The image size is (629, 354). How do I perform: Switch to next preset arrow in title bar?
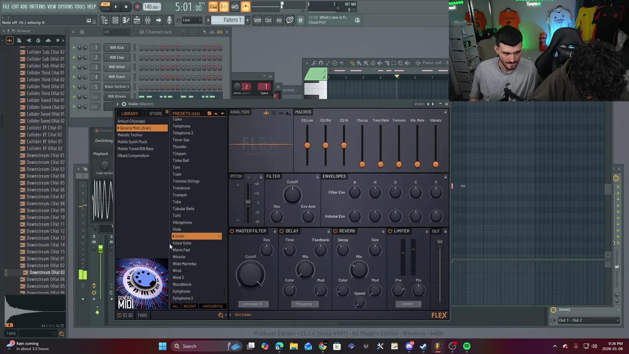[433, 104]
